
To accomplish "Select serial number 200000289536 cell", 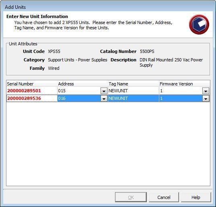I will (x=32, y=98).
